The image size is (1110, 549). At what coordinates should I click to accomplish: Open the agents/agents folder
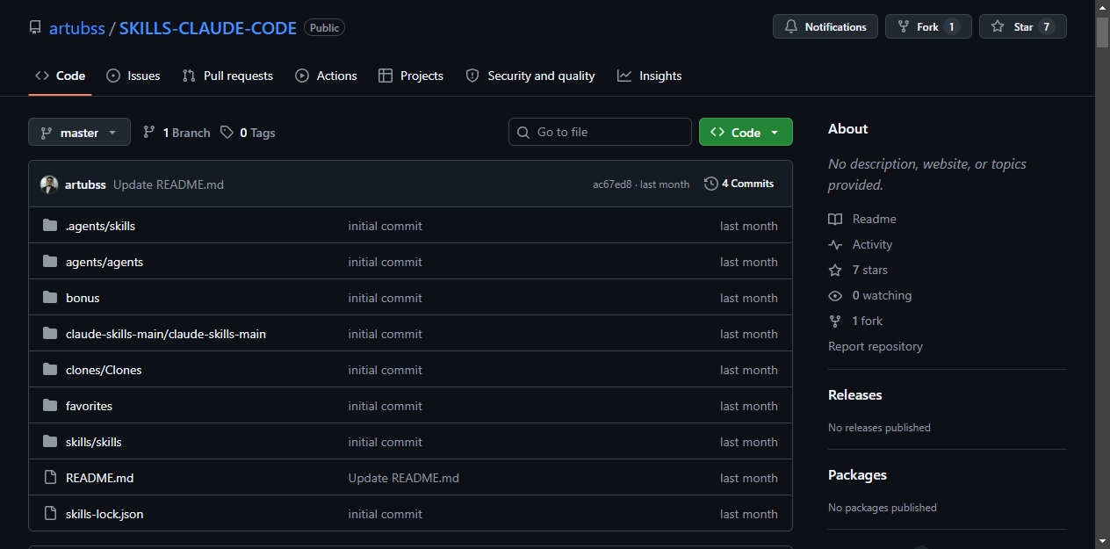(105, 262)
